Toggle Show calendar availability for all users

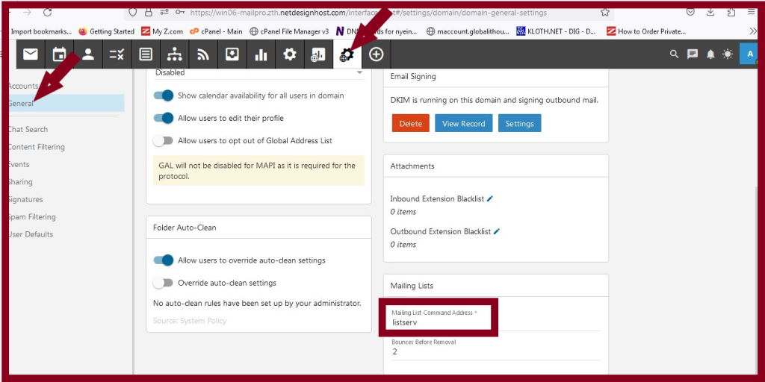click(x=164, y=95)
